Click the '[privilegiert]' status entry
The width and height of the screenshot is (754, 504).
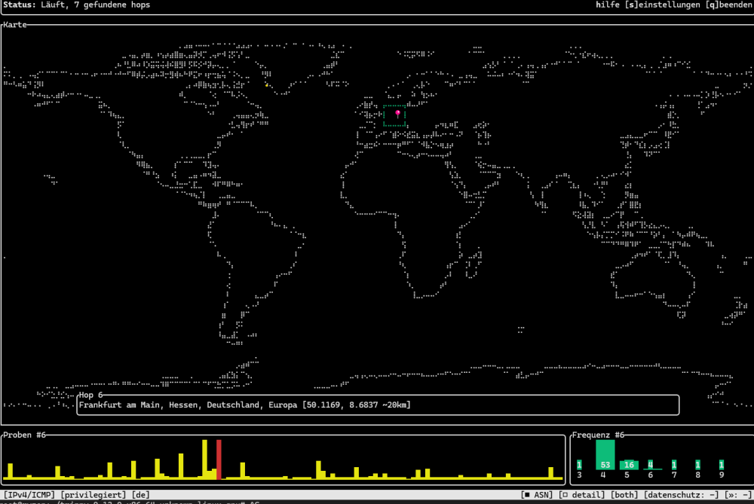pyautogui.click(x=93, y=495)
